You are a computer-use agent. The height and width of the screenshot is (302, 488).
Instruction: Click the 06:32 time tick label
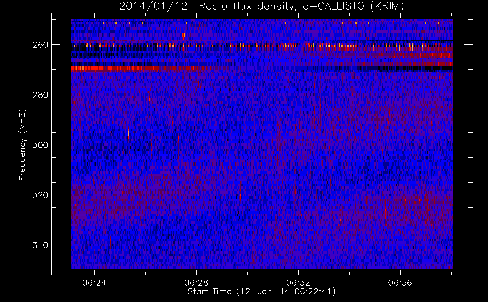tap(298, 283)
